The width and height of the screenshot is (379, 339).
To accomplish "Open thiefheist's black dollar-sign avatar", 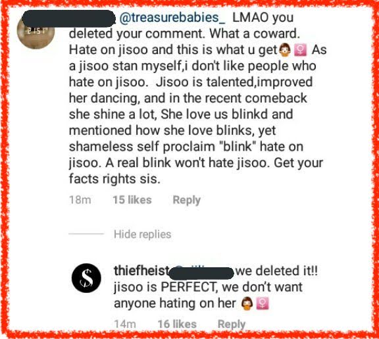I will pos(86,278).
